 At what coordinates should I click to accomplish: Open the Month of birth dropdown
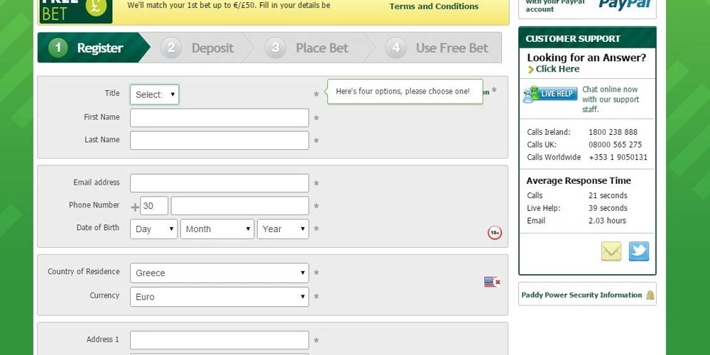point(217,229)
